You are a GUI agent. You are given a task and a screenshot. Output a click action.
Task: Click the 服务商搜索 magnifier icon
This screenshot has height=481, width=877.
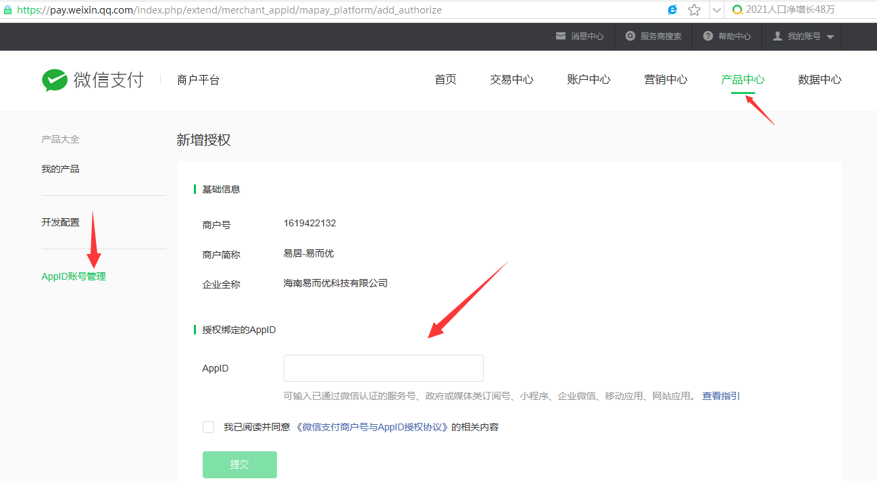point(630,36)
